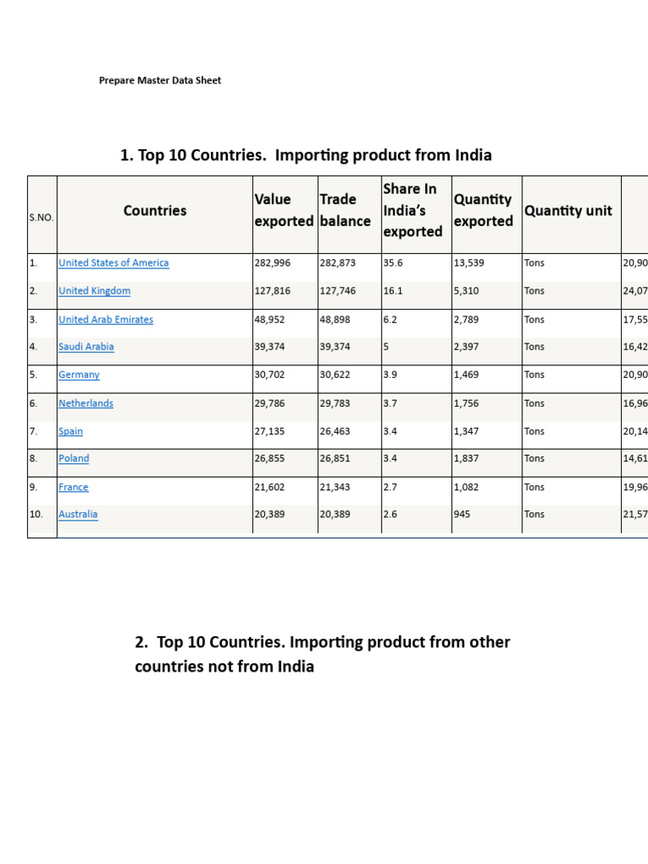This screenshot has width=648, height=864.
Task: Click the Trade balance header cell
Action: point(345,210)
